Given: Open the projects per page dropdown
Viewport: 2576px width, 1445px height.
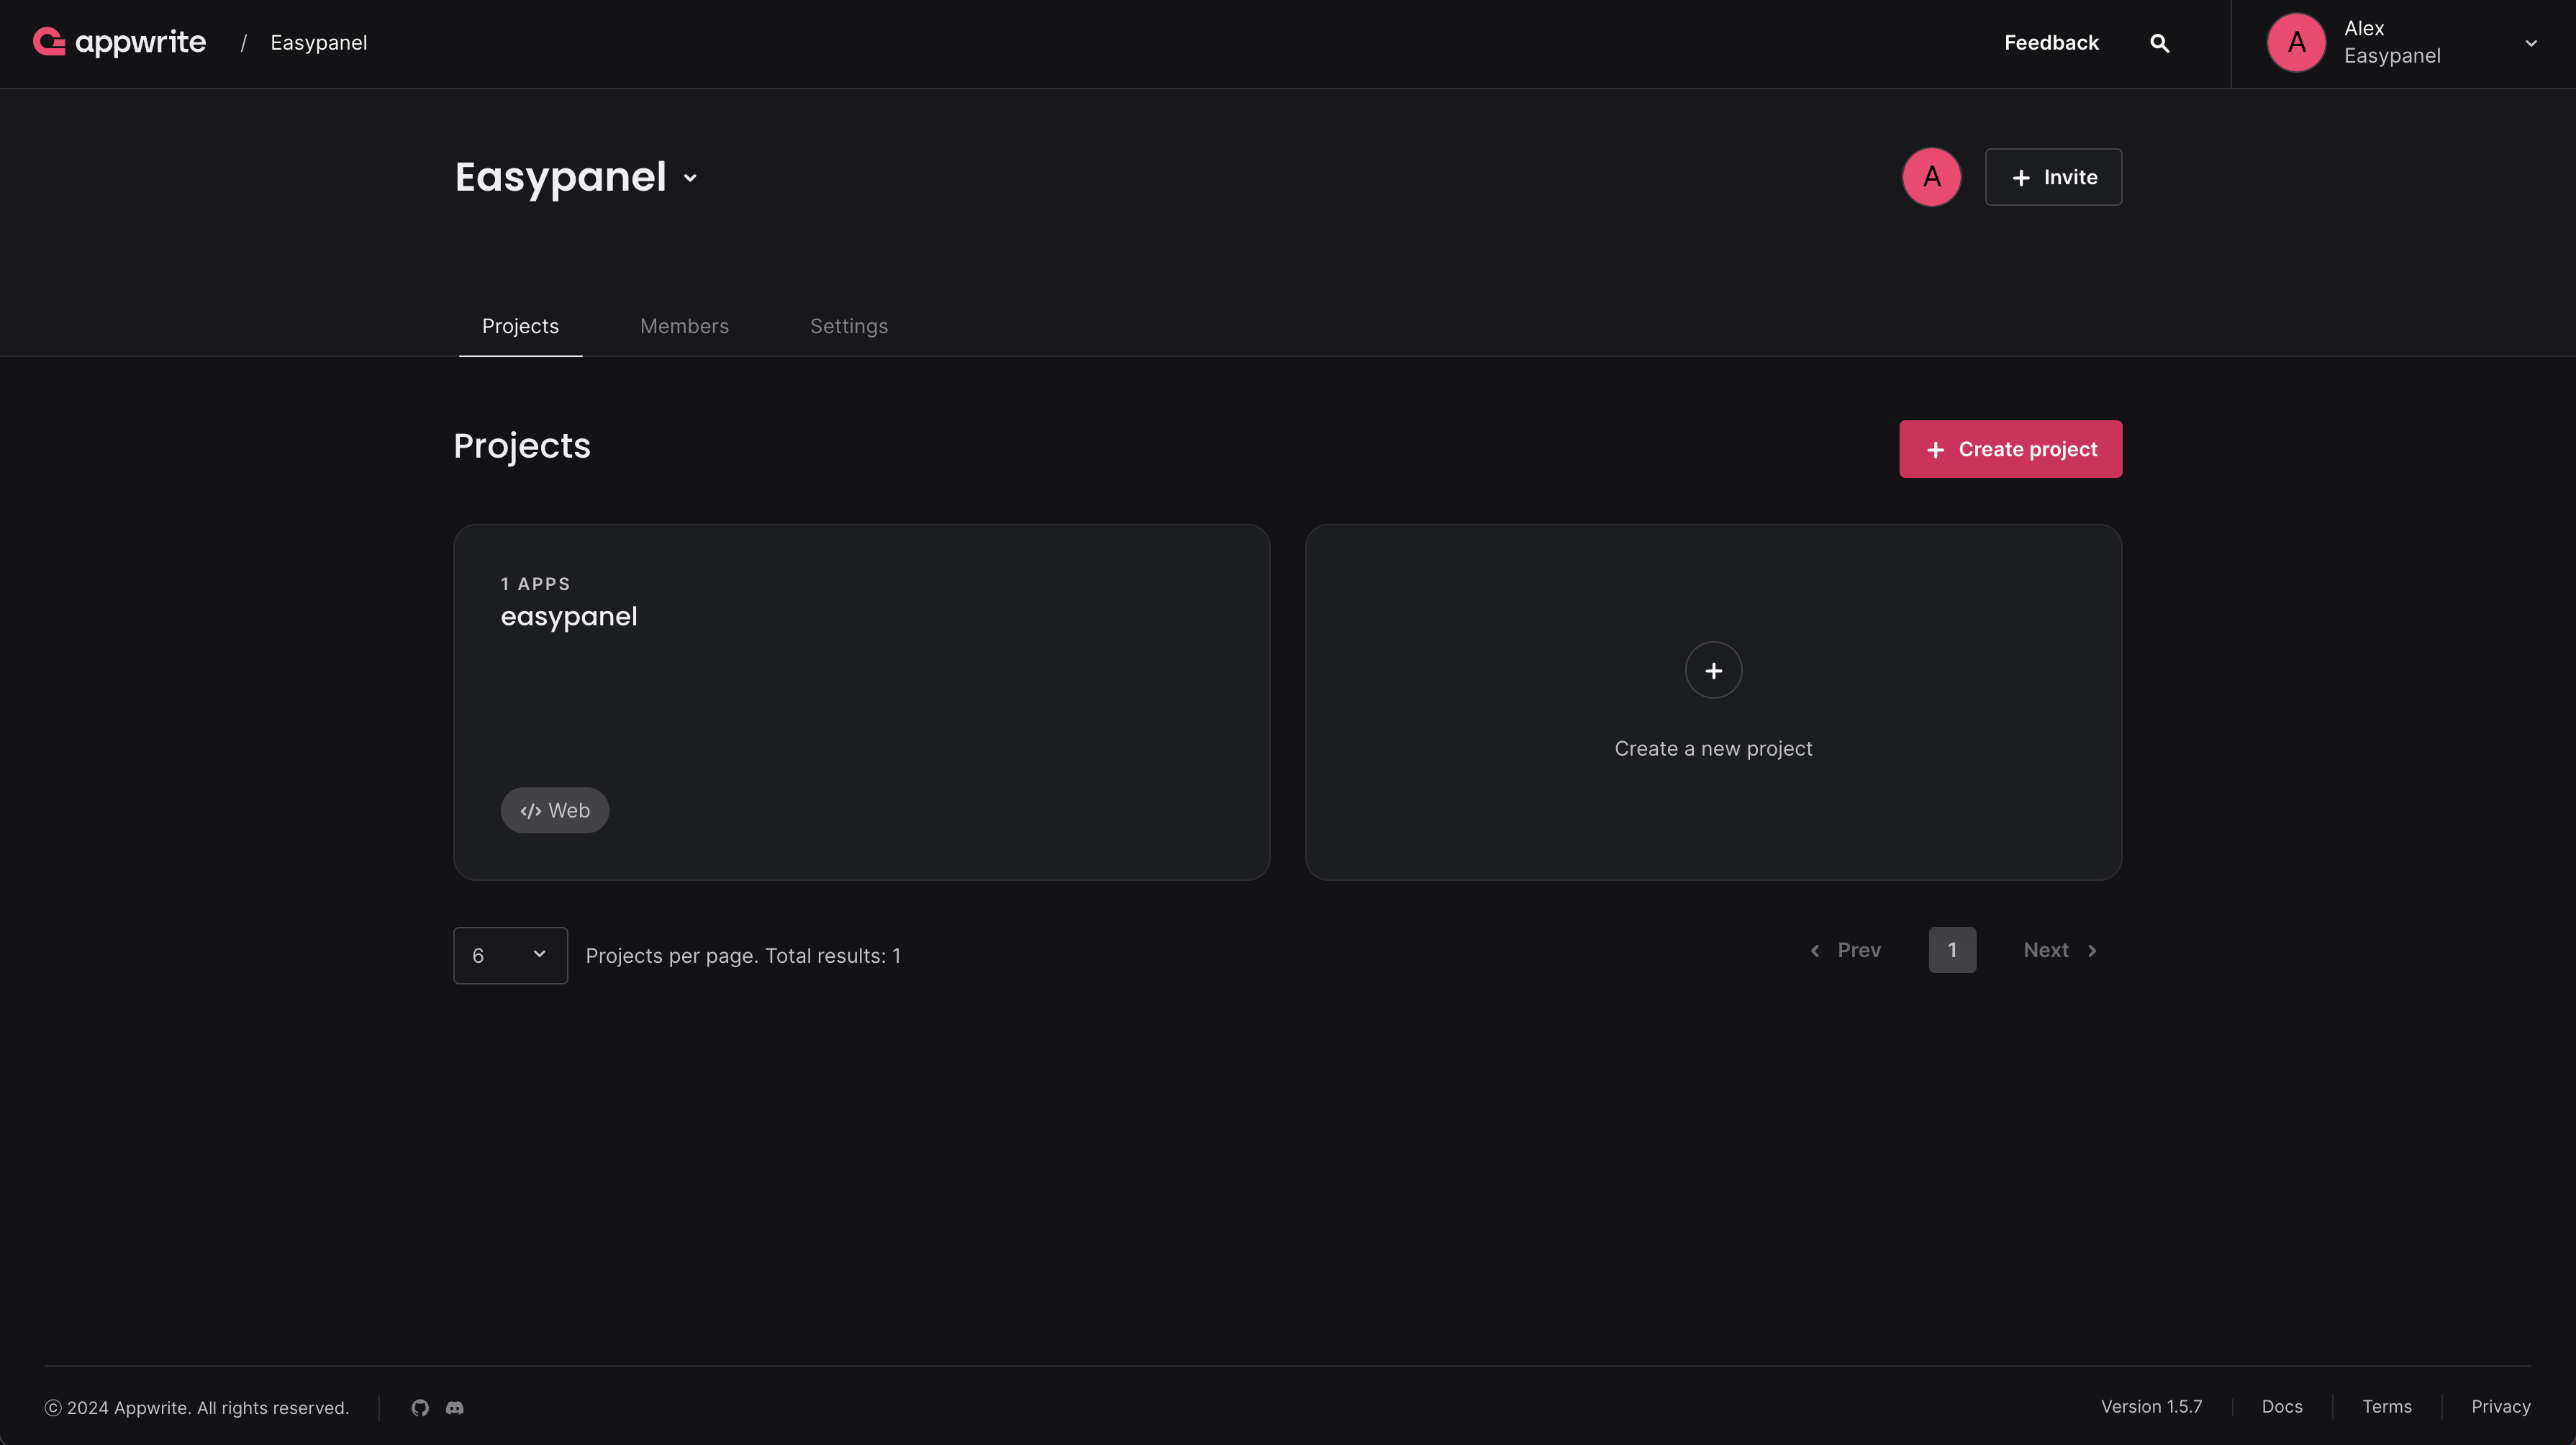Looking at the screenshot, I should 510,955.
